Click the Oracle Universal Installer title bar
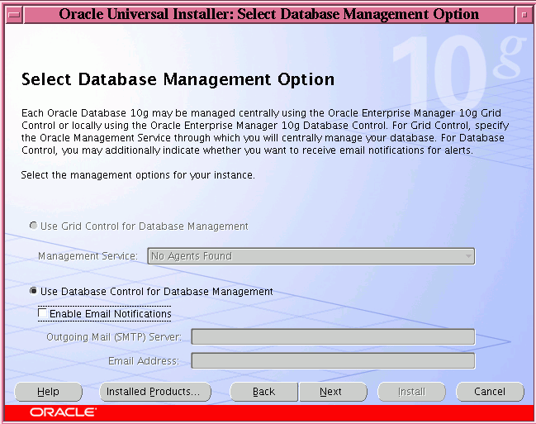Screen dimensions: 536x424 [268, 15]
